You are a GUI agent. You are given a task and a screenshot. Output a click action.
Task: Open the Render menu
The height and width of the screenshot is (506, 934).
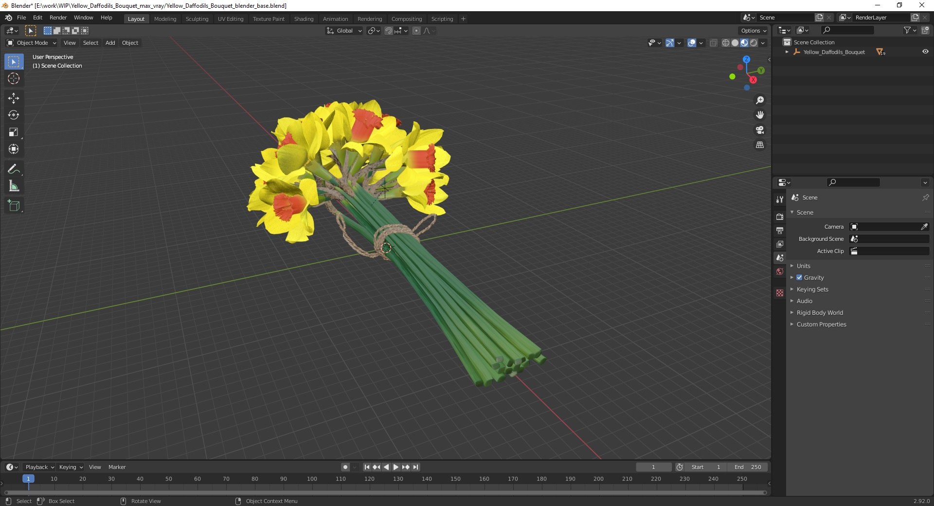pos(58,18)
